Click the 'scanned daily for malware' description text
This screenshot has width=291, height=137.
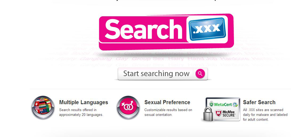point(265,112)
